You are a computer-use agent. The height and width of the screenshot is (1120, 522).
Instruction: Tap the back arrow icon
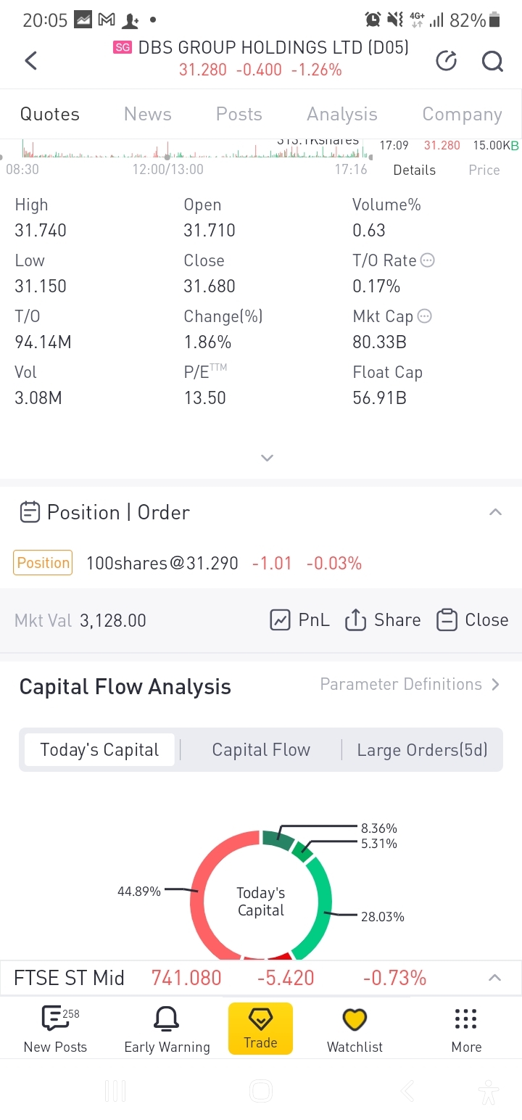pos(30,60)
